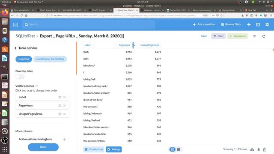Click the plus create-new icon in the Metabase header

[249, 24]
